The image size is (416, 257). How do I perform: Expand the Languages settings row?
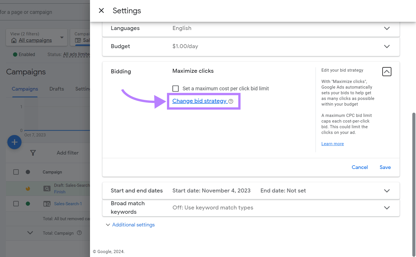[387, 28]
